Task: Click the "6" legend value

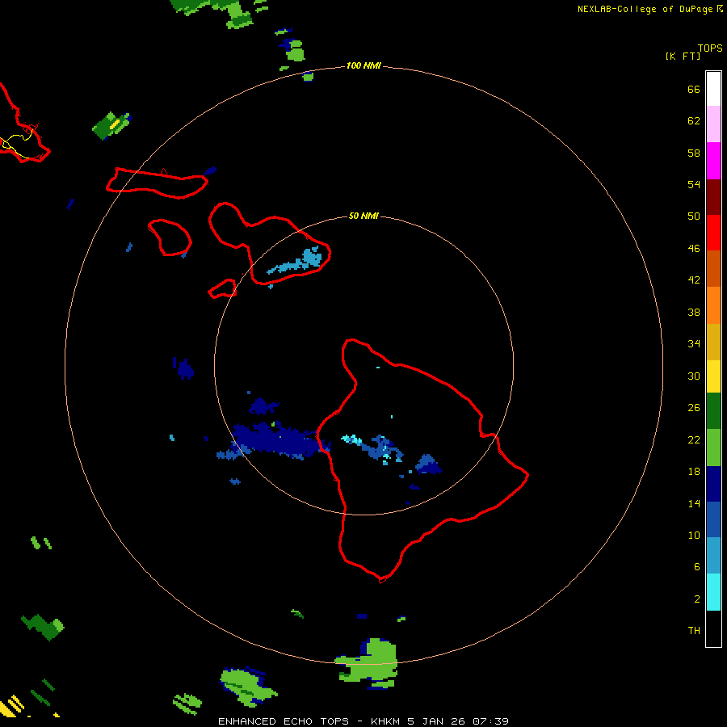Action: click(x=697, y=566)
